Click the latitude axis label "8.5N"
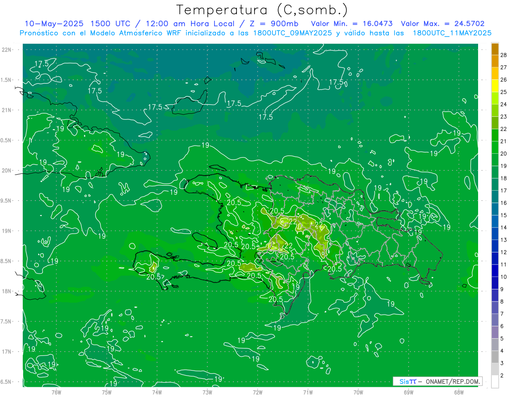Viewport: 515px width, 398px height. pyautogui.click(x=6, y=261)
